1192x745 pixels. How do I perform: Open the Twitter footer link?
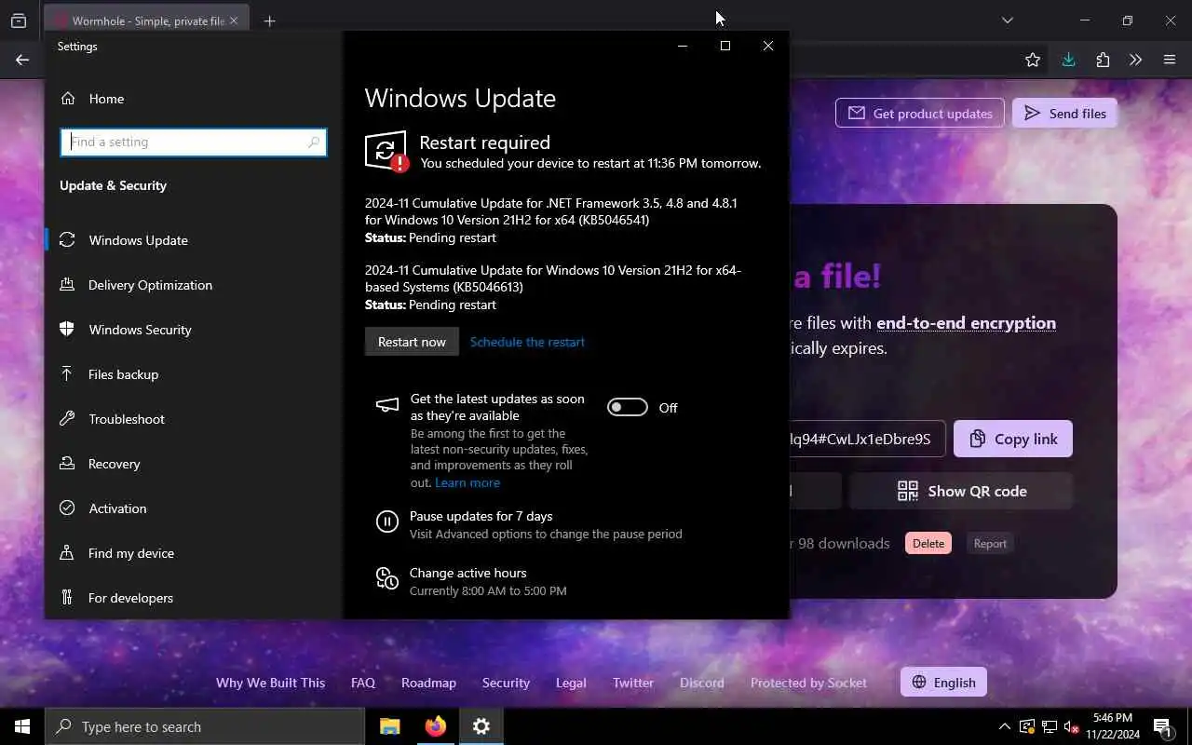tap(633, 683)
